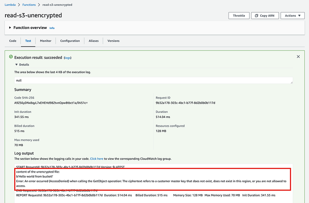309x203 pixels.
Task: Click the Info link beside Function overview
Action: (x=52, y=28)
